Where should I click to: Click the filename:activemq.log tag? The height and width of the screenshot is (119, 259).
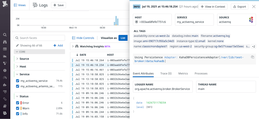pos(215,36)
